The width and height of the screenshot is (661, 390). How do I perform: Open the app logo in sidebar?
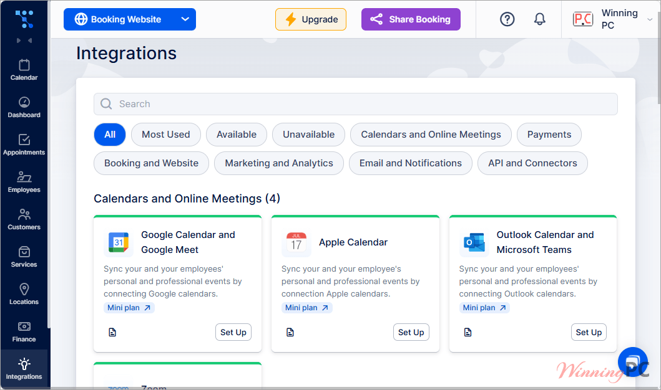click(x=24, y=19)
